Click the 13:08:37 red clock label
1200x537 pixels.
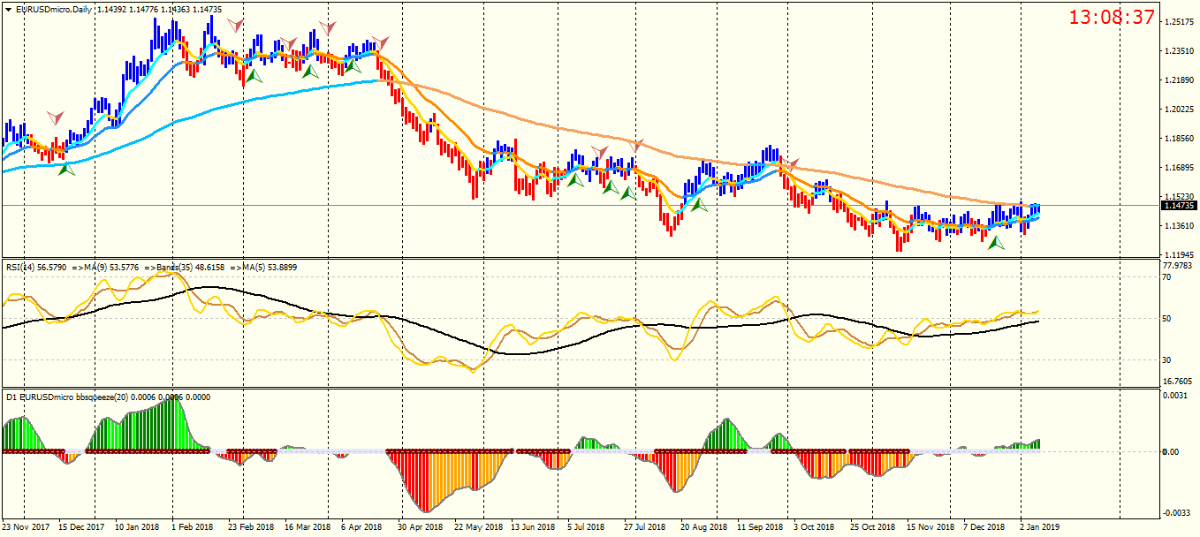pyautogui.click(x=1112, y=17)
